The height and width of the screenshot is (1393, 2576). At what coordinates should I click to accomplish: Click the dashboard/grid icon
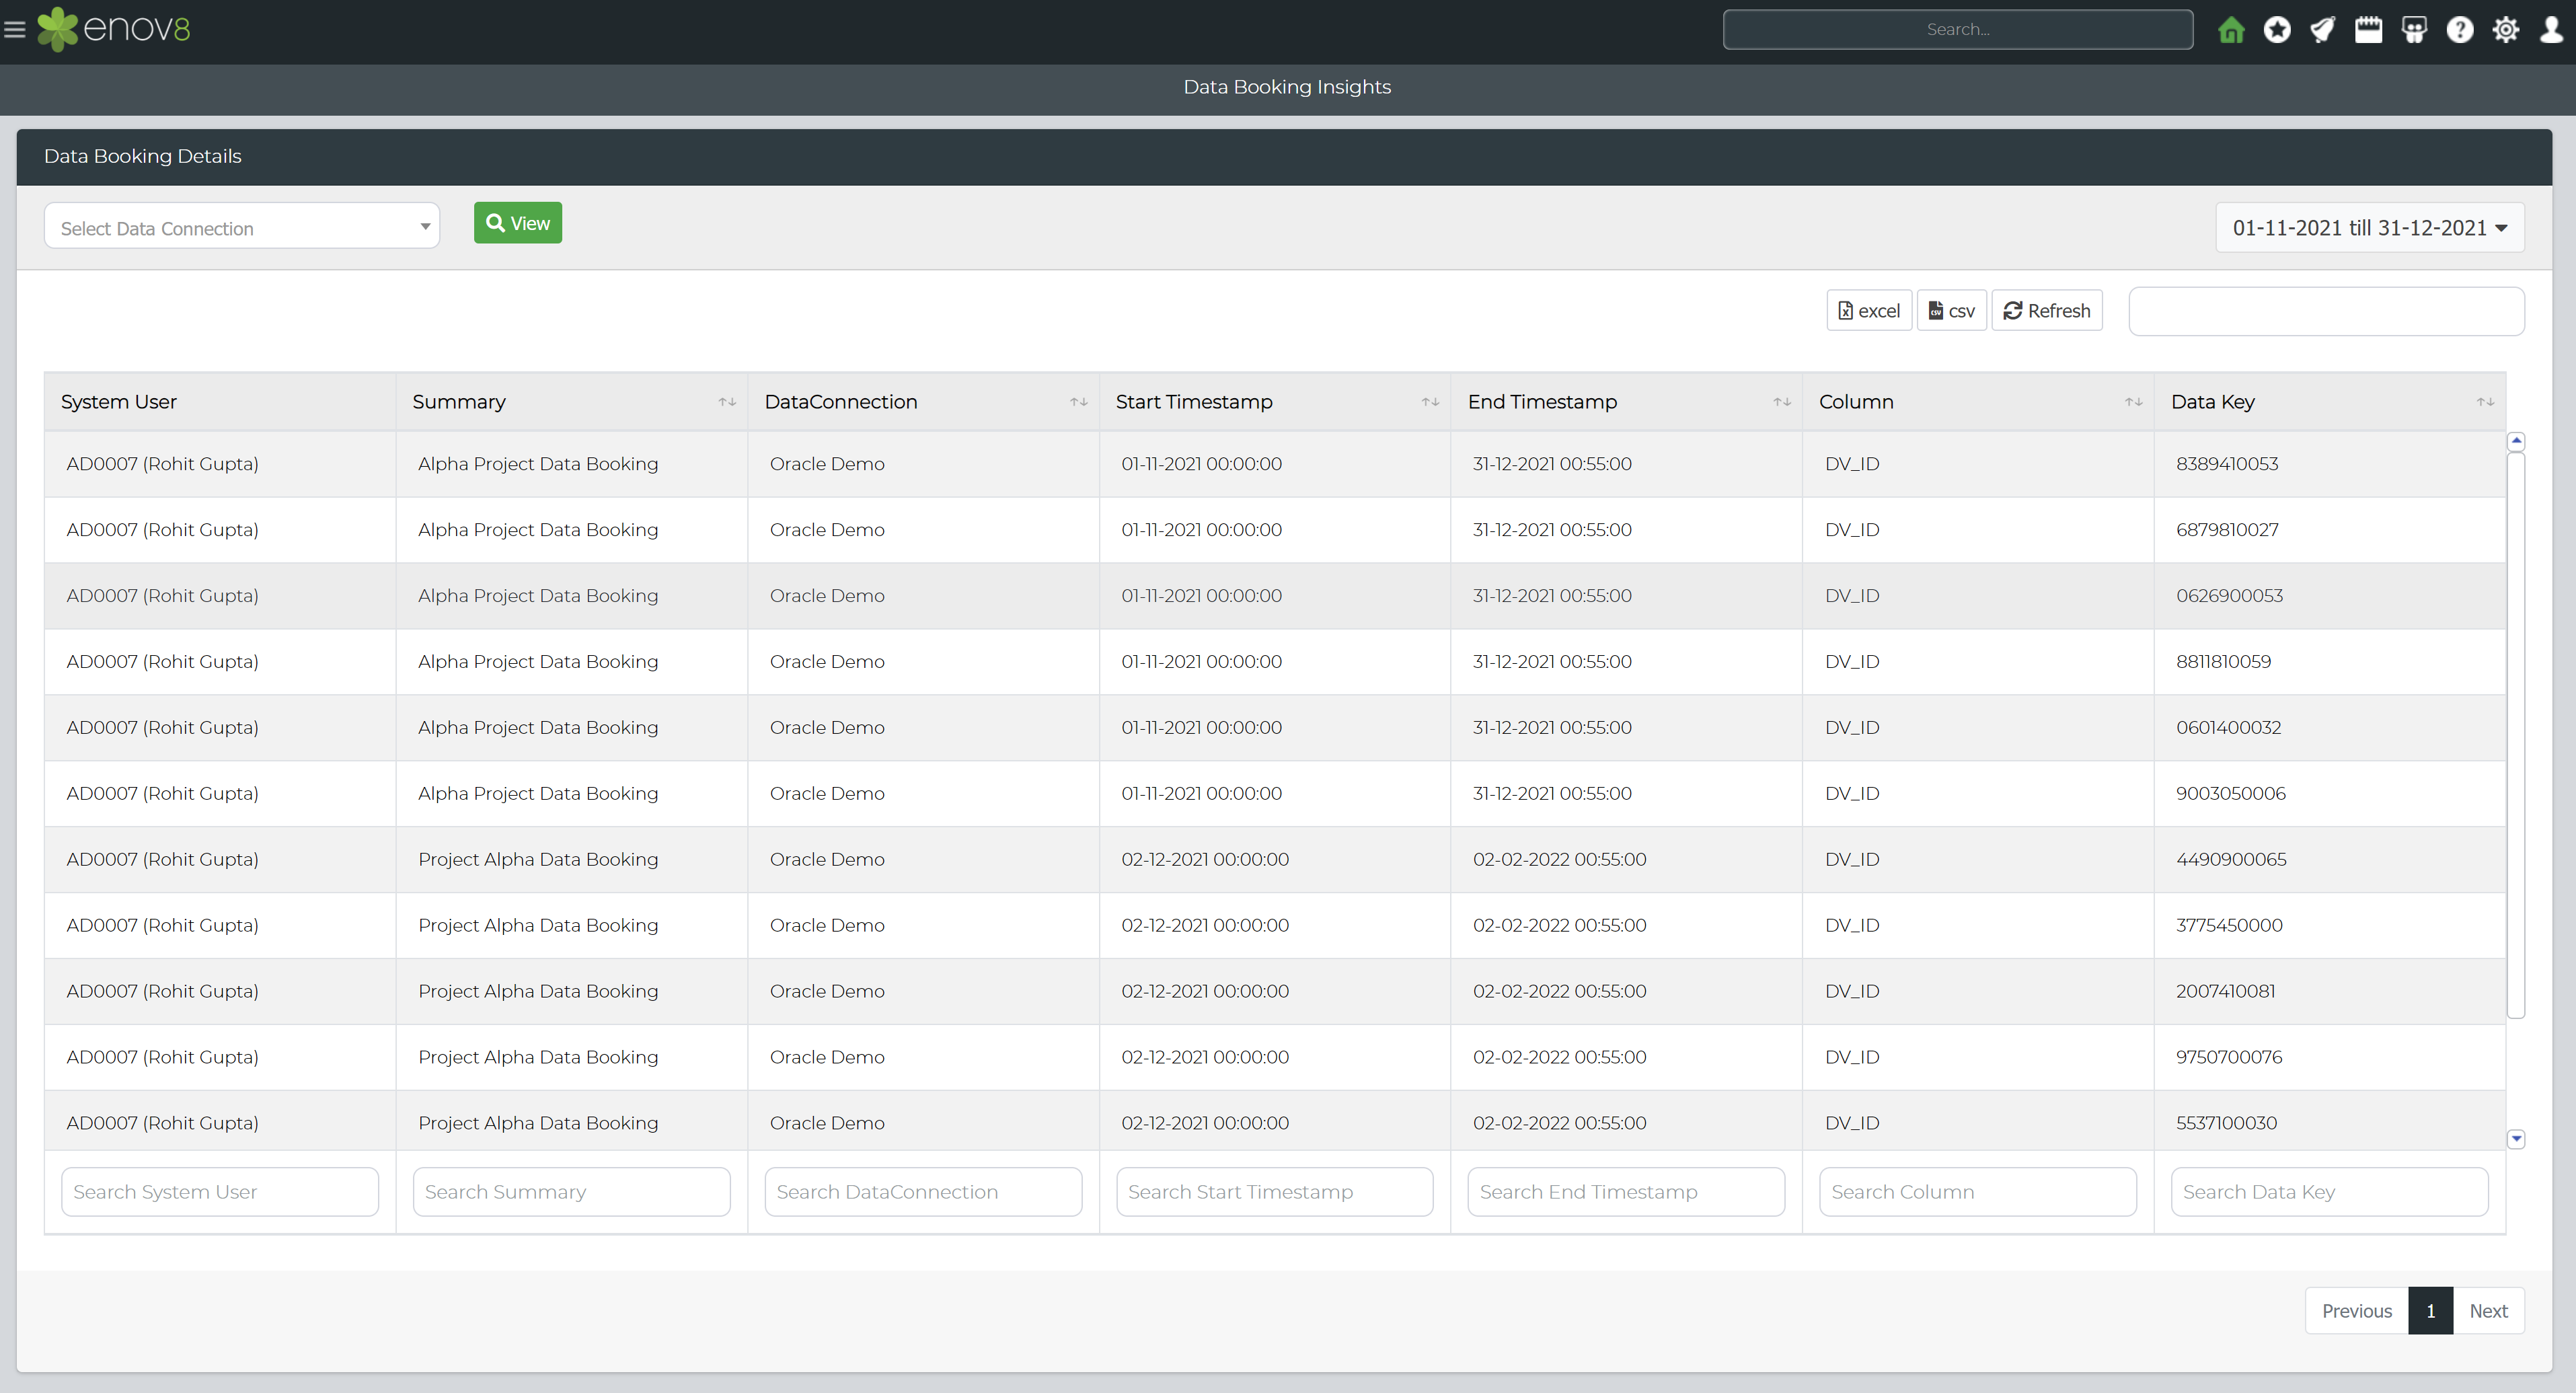tap(2415, 29)
